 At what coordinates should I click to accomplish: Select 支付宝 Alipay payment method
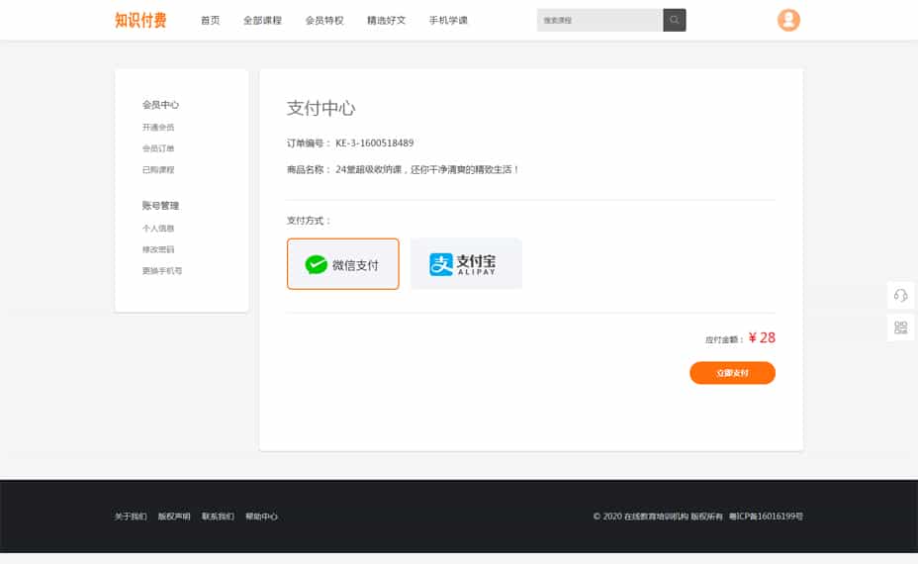(x=466, y=264)
